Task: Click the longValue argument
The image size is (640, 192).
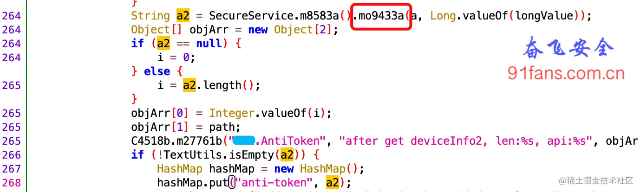Action: click(547, 16)
